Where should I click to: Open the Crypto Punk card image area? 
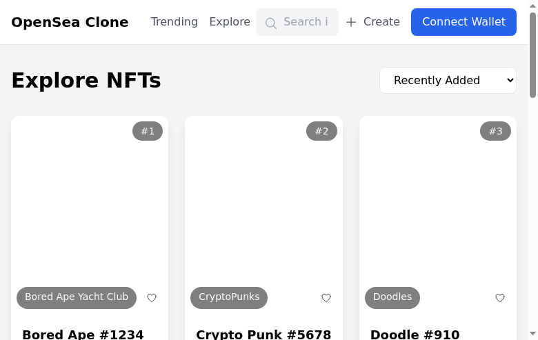click(x=263, y=215)
